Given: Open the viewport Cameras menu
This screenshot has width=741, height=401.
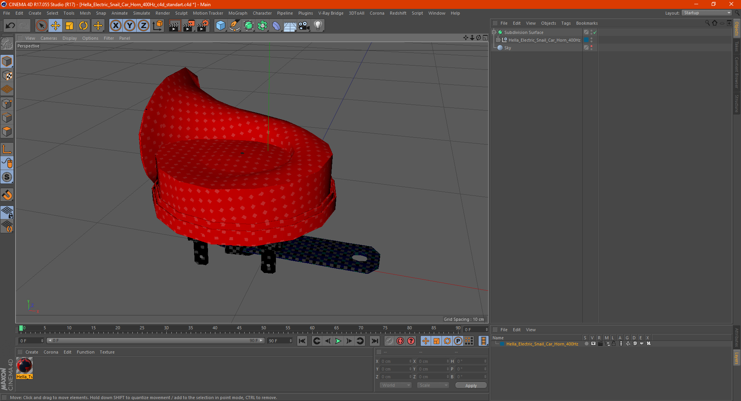Looking at the screenshot, I should click(x=49, y=38).
